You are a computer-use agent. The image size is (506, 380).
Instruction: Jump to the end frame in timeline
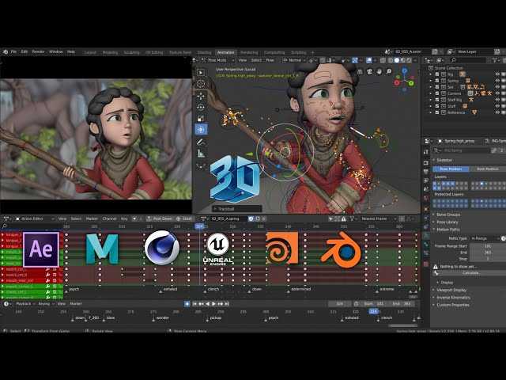(227, 304)
